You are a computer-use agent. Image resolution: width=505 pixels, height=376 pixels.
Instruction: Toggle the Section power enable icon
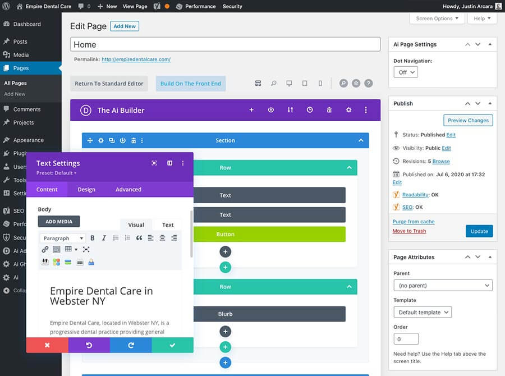(x=123, y=140)
